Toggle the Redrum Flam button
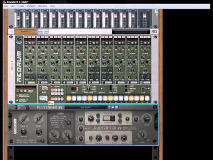The width and height of the screenshot is (213, 160). tap(149, 88)
